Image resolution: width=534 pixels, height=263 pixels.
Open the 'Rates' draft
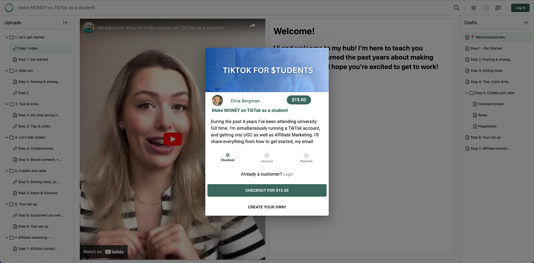(x=501, y=115)
